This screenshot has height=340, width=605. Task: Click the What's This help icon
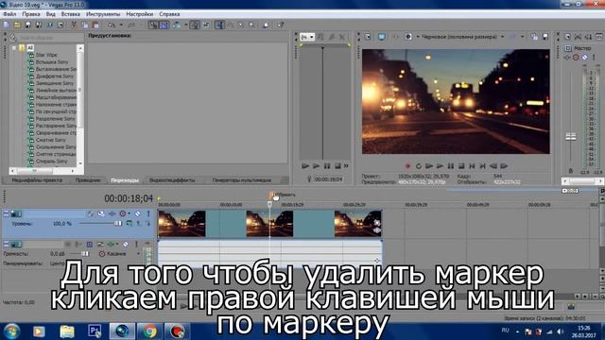click(281, 25)
